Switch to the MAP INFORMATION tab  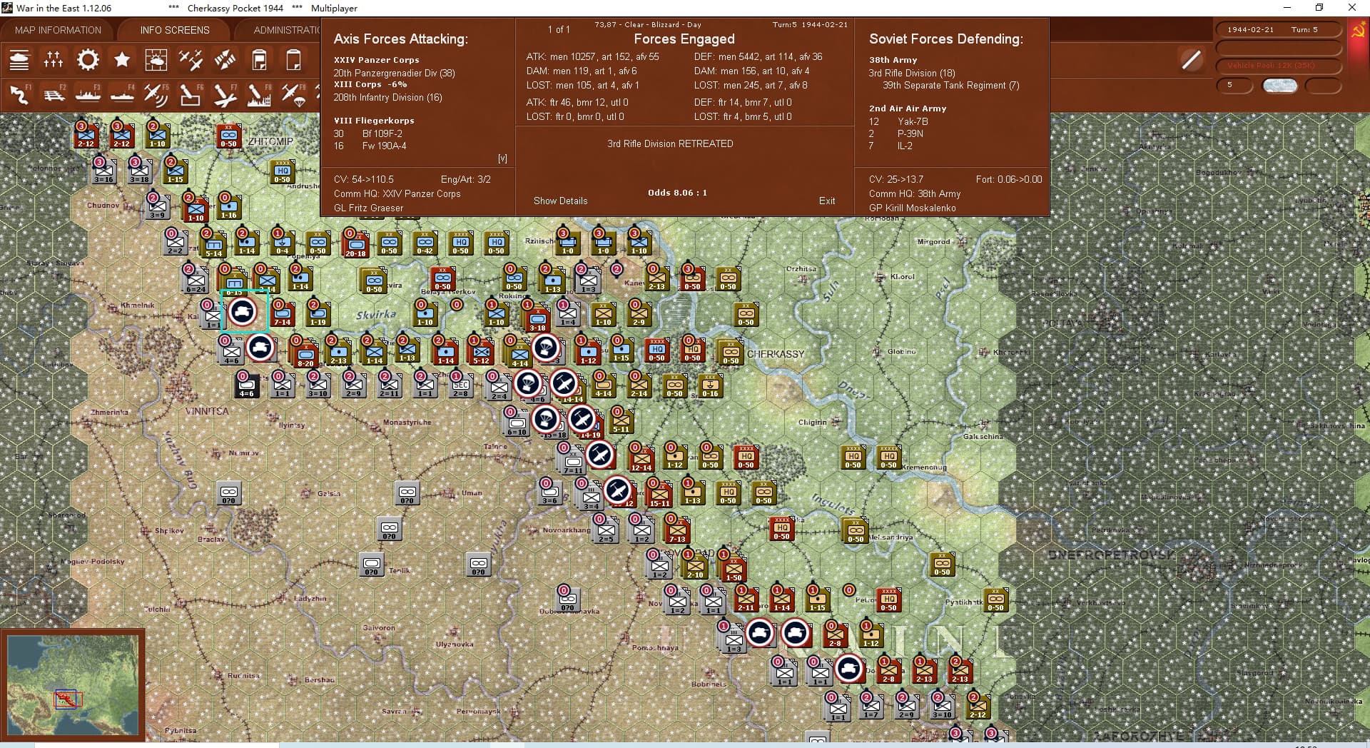pyautogui.click(x=58, y=30)
